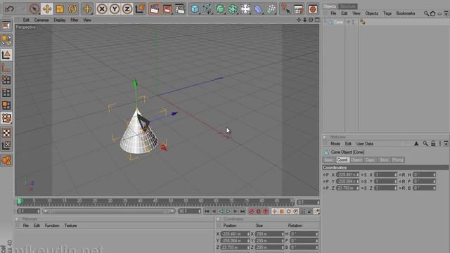The height and width of the screenshot is (253, 450).
Task: Toggle viewport maximize icon
Action: click(317, 20)
